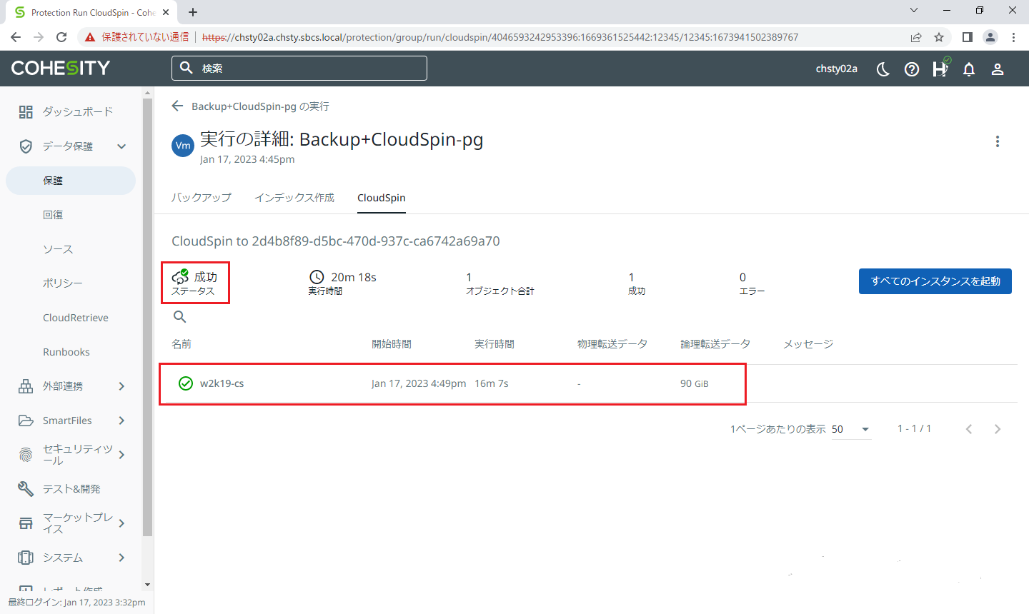This screenshot has width=1029, height=614.
Task: Click the data protection shield icon
Action: click(26, 146)
